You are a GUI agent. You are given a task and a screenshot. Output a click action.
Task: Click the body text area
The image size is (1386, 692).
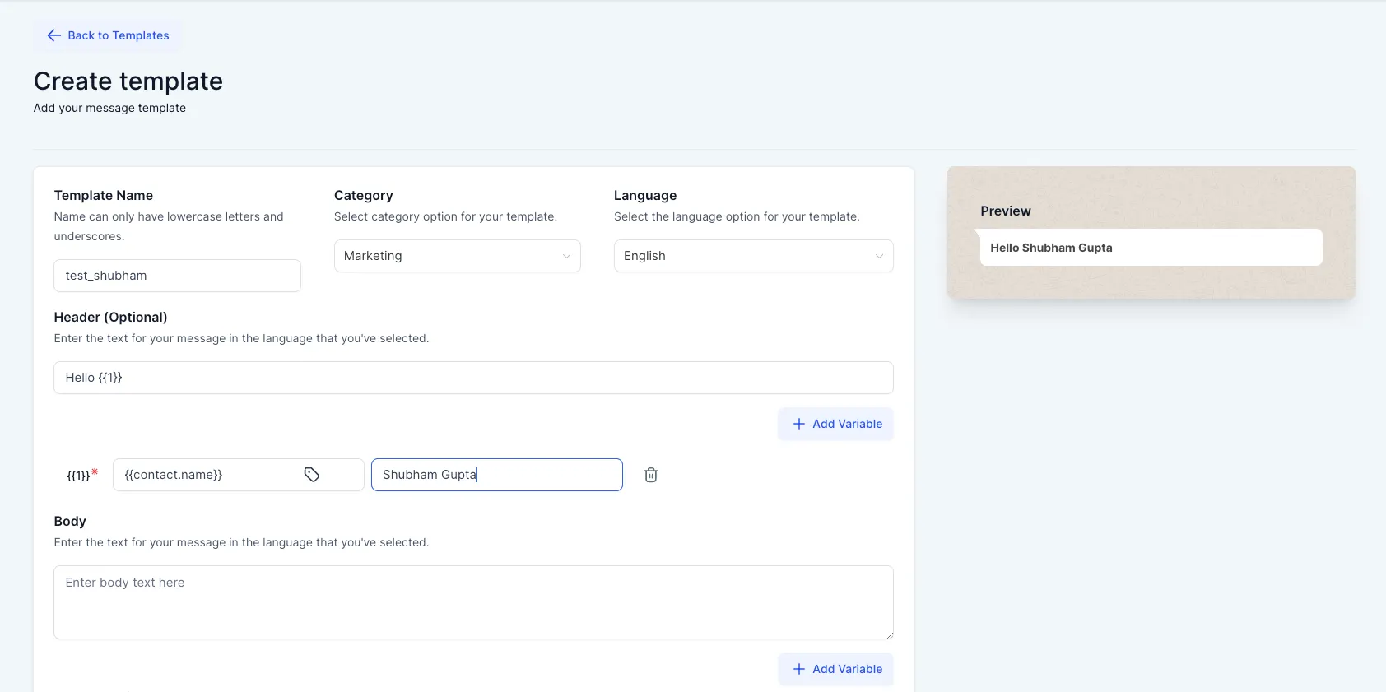pos(474,602)
